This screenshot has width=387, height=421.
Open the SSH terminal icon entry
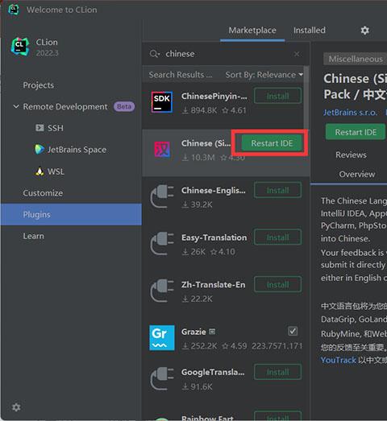(x=40, y=128)
